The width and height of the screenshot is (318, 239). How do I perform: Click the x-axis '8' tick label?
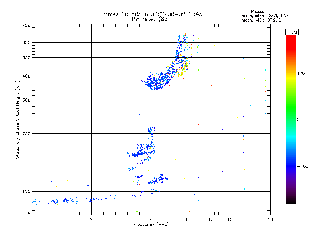211,219
